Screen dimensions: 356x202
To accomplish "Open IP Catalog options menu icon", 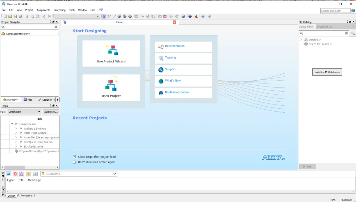I will [353, 33].
